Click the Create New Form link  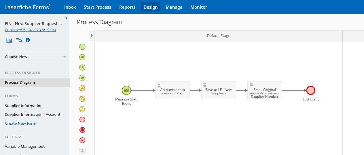pyautogui.click(x=20, y=123)
